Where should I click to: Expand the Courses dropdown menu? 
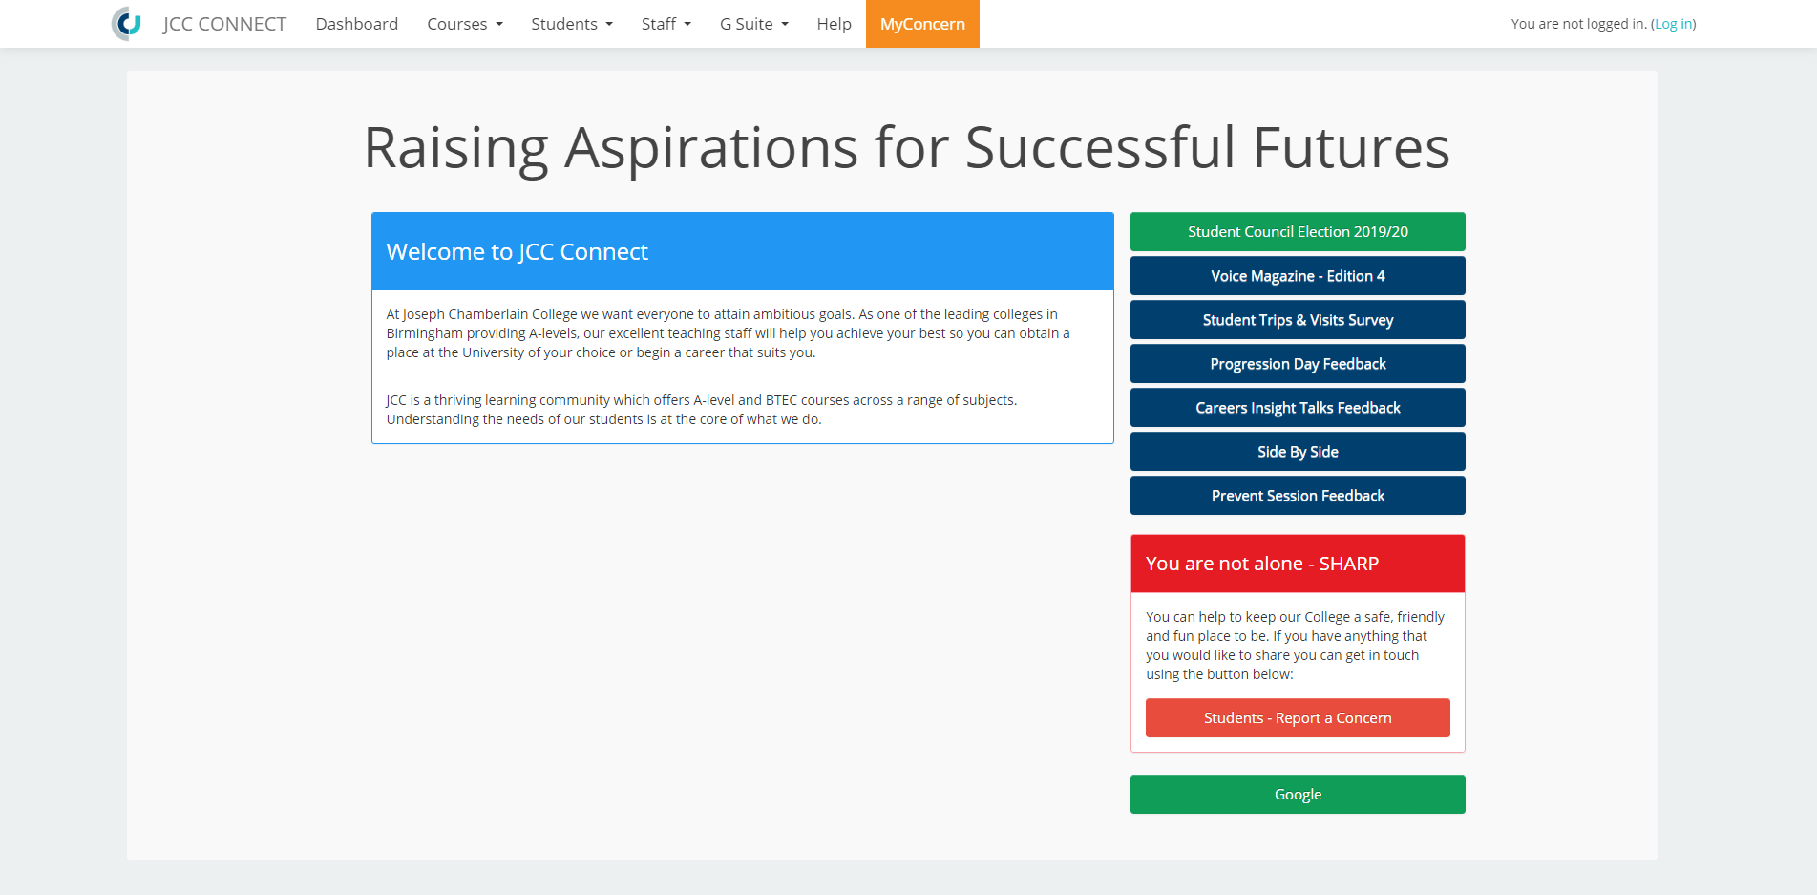tap(465, 24)
